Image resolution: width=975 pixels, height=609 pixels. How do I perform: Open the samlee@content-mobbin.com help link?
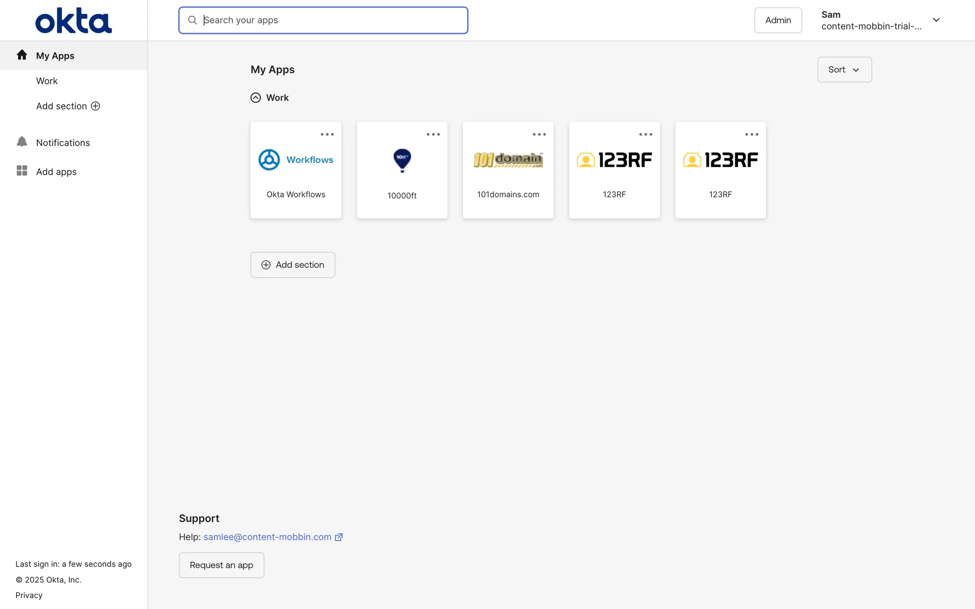(x=267, y=537)
